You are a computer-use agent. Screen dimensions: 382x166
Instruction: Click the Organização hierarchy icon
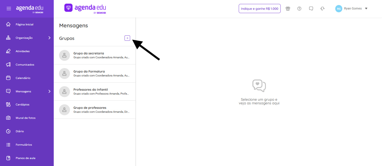tap(8, 38)
